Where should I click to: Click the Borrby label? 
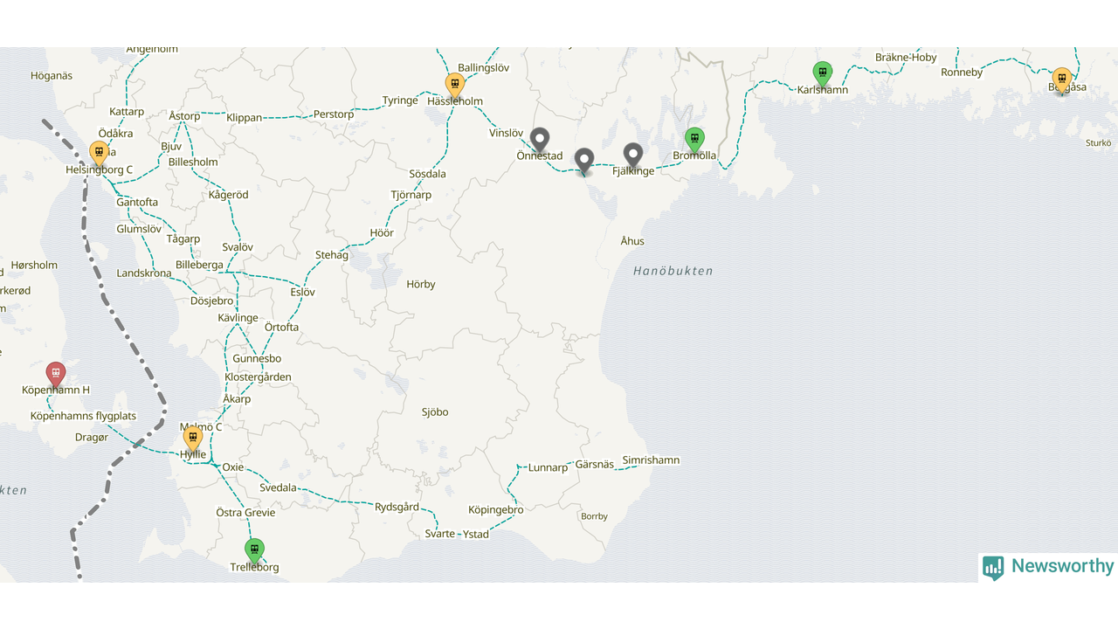[x=594, y=516]
